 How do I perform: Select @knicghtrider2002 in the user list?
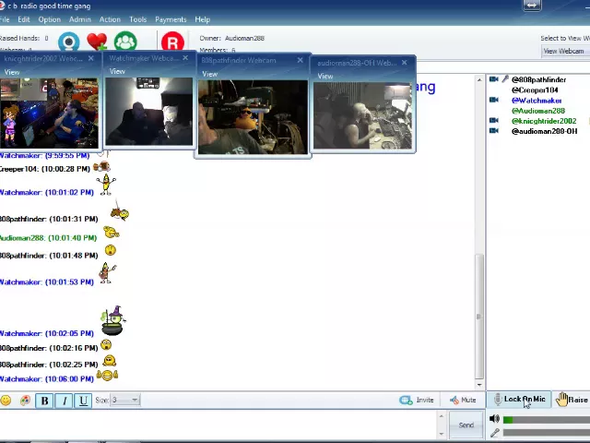click(x=544, y=121)
